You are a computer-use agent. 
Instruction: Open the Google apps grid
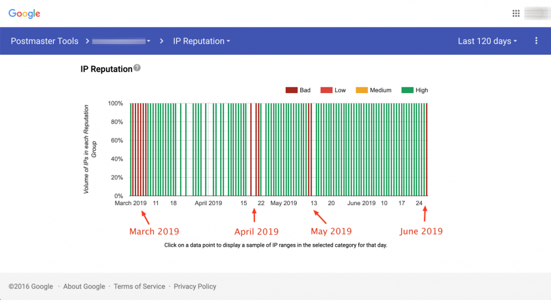[x=515, y=13]
